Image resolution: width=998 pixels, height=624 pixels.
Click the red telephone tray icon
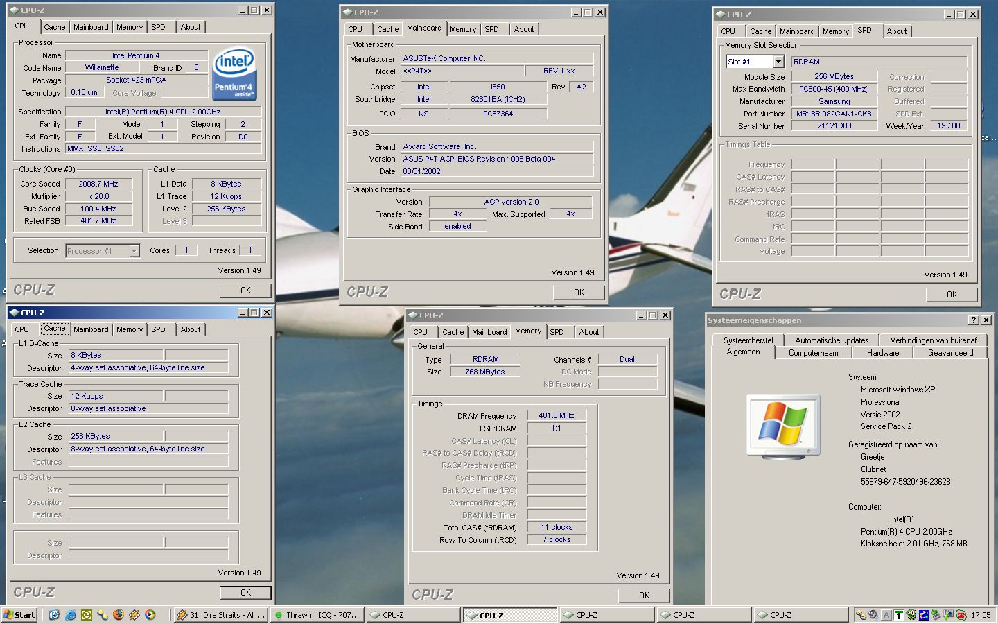coord(961,615)
